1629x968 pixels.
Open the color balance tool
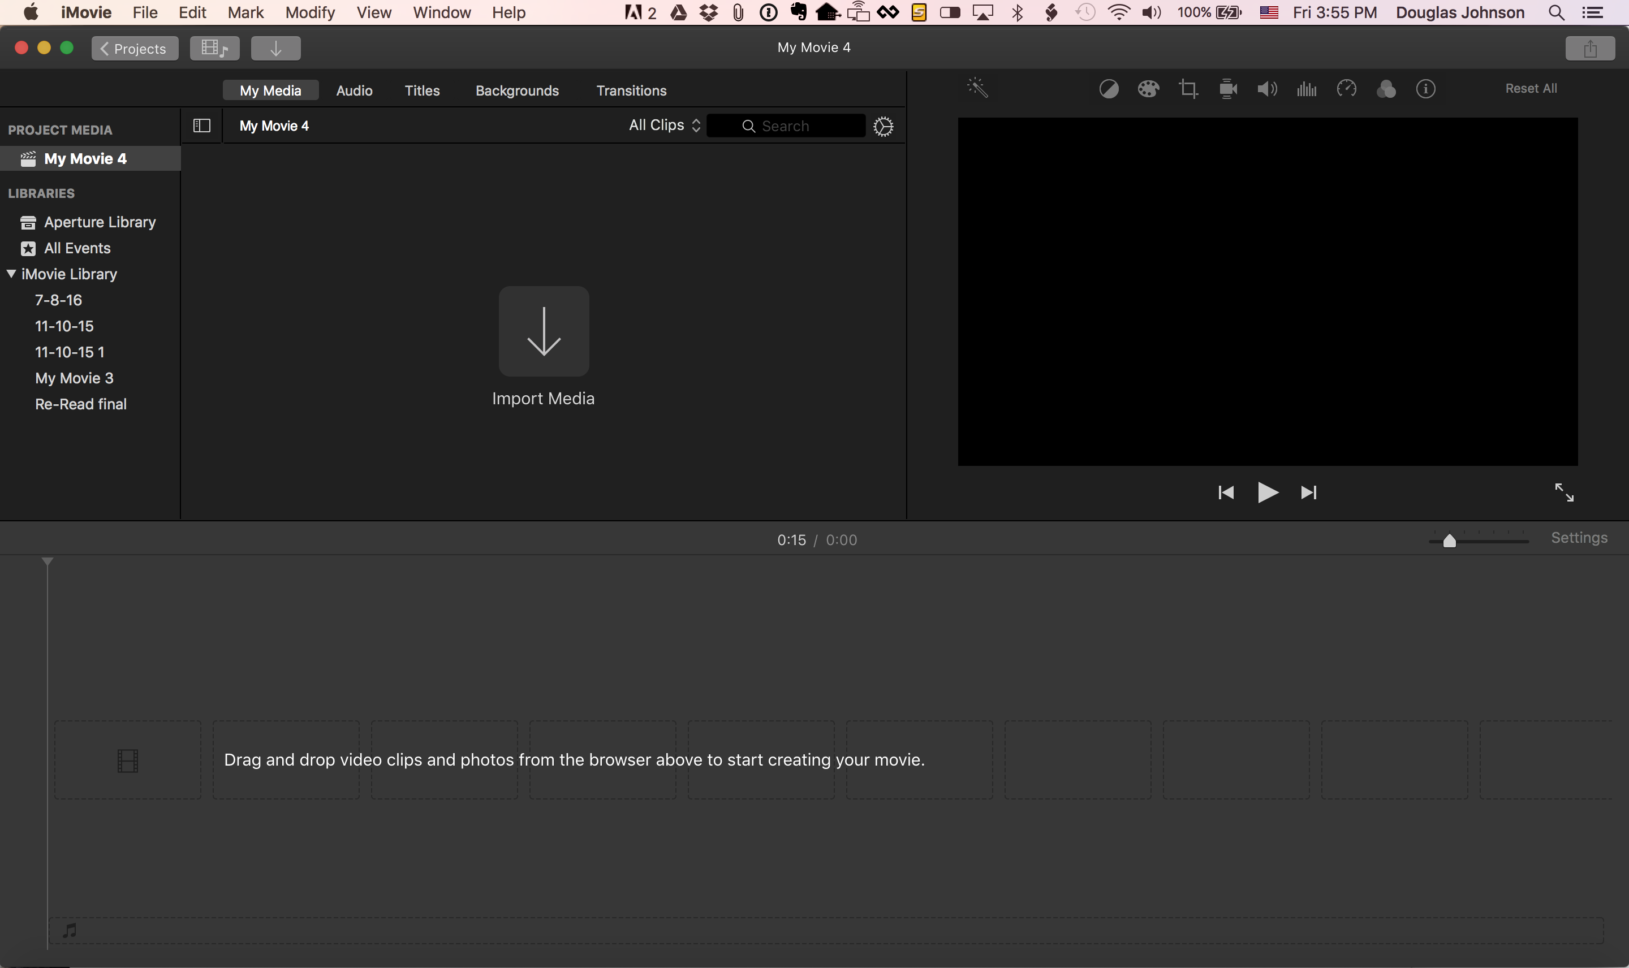click(1109, 89)
